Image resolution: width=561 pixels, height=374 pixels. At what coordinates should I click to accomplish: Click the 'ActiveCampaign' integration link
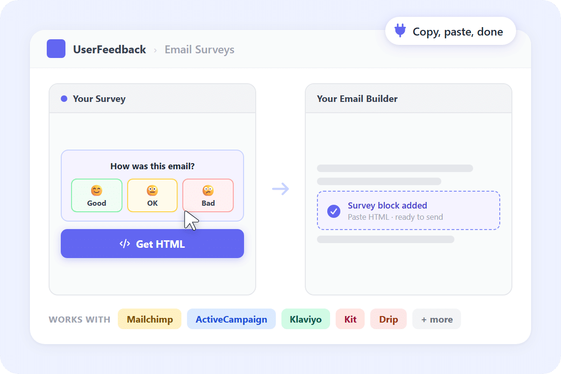[231, 319]
